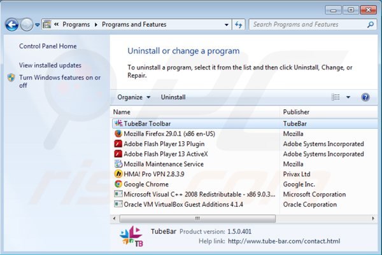The height and width of the screenshot is (255, 382).
Task: Click the Microsoft Corporation publisher cell
Action: click(315, 195)
